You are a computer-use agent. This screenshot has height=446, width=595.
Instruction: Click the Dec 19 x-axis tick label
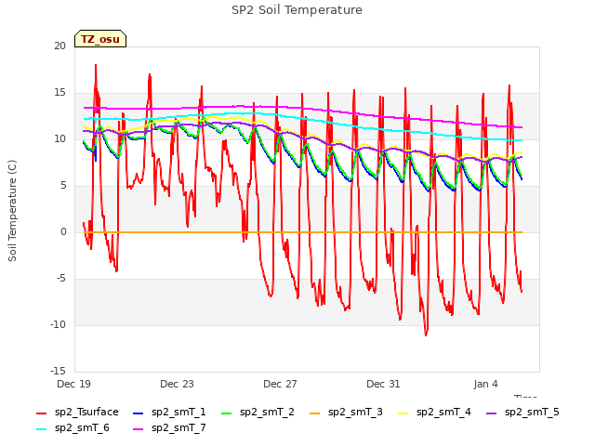(73, 384)
